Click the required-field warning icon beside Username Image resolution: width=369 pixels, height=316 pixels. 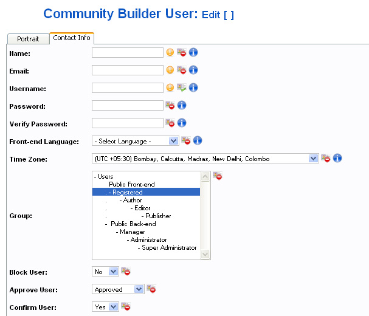coord(170,88)
